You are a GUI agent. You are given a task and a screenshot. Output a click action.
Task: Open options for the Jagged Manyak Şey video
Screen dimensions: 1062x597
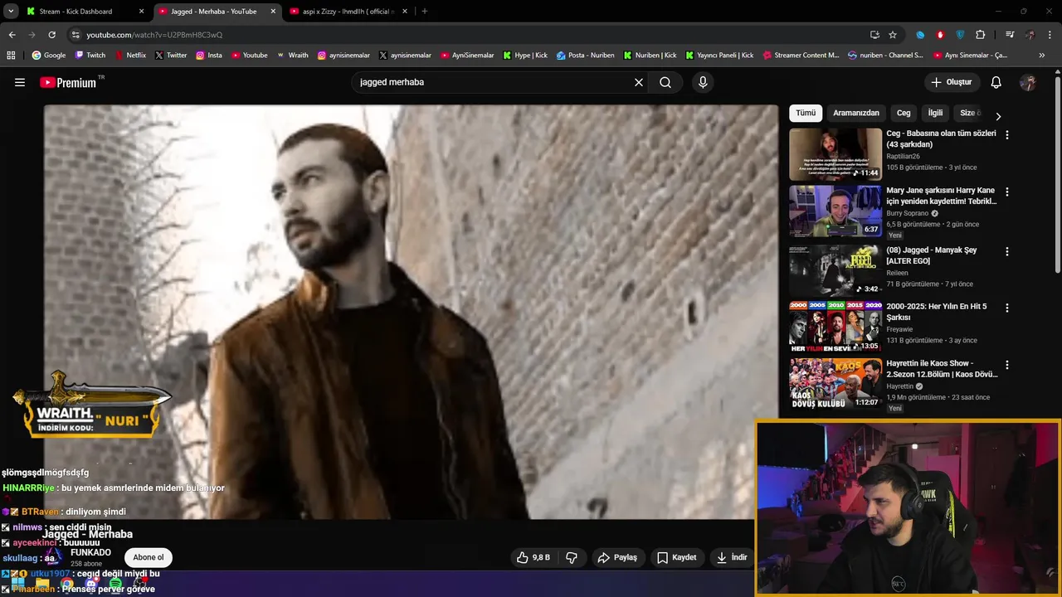pos(1007,251)
